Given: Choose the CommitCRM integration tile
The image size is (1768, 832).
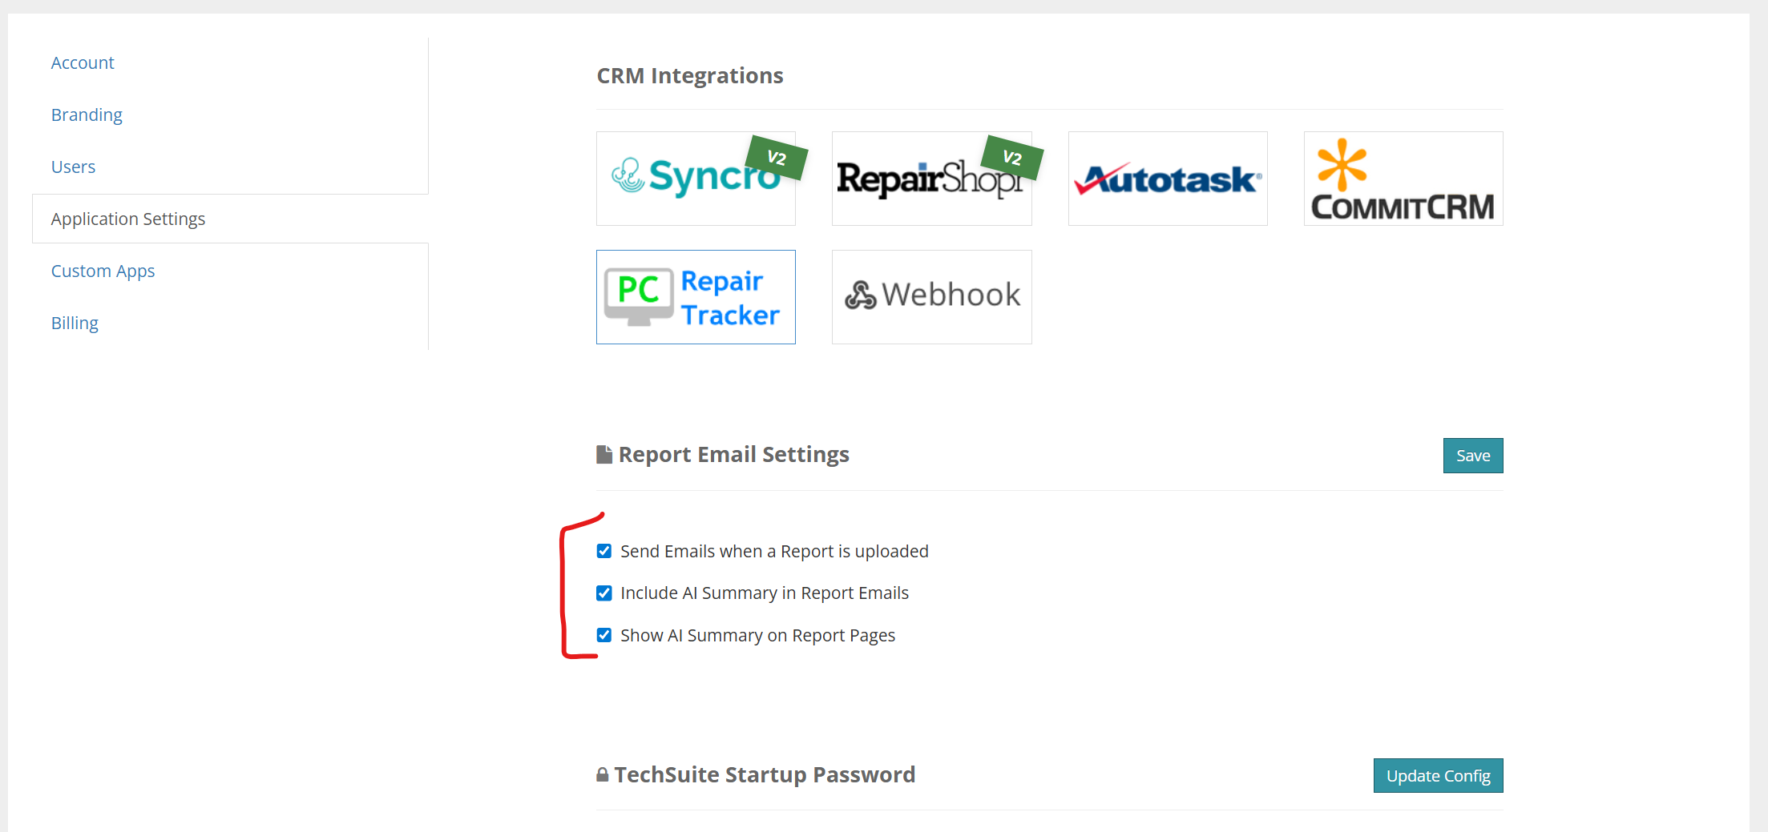Looking at the screenshot, I should coord(1403,179).
